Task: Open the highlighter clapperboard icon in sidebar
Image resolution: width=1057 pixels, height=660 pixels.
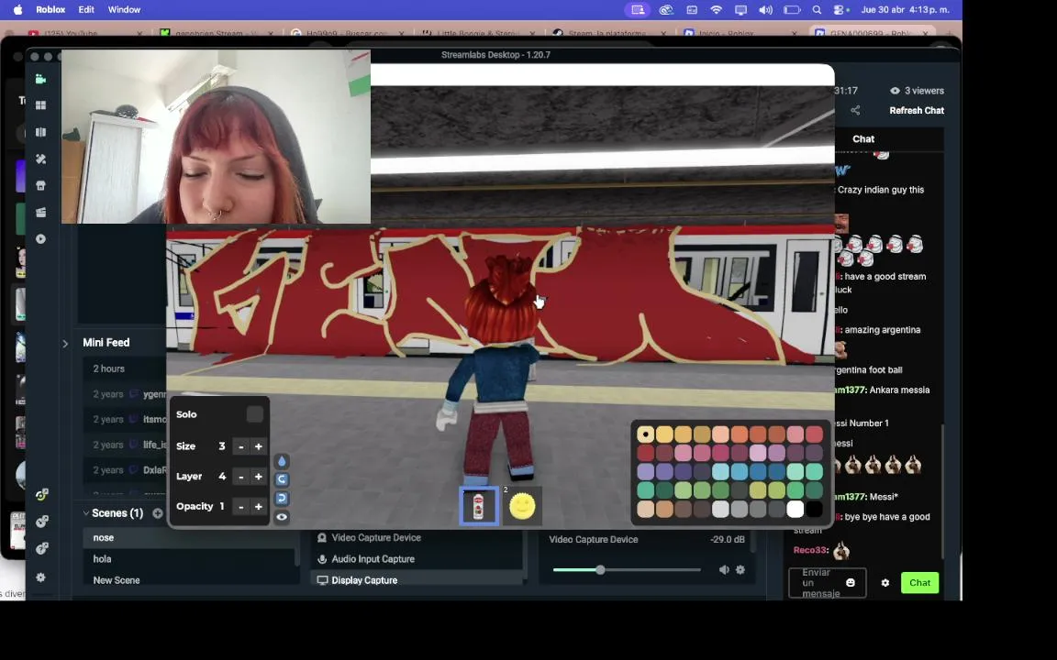Action: [40, 212]
